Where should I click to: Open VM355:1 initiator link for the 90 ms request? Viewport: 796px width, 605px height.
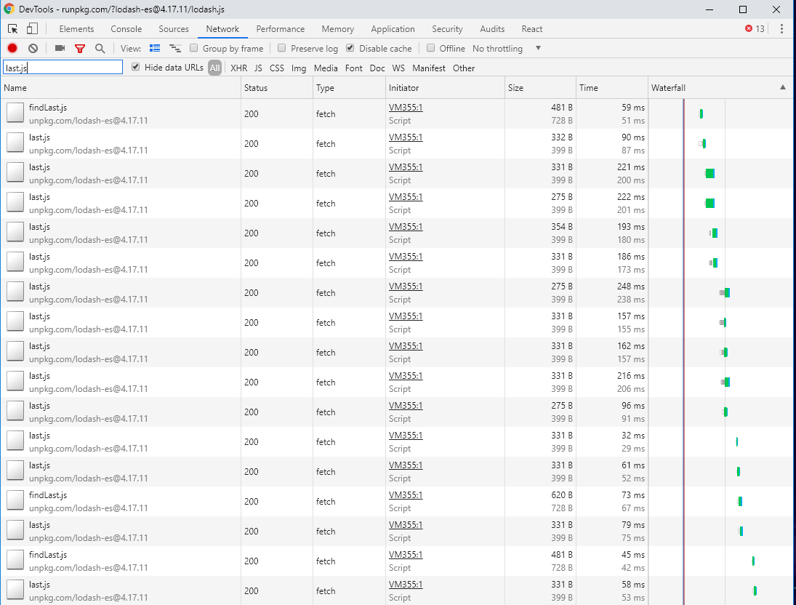coord(406,137)
